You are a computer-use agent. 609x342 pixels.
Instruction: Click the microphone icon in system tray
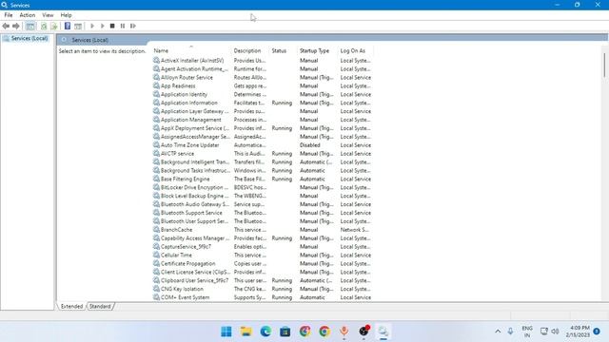click(x=510, y=332)
